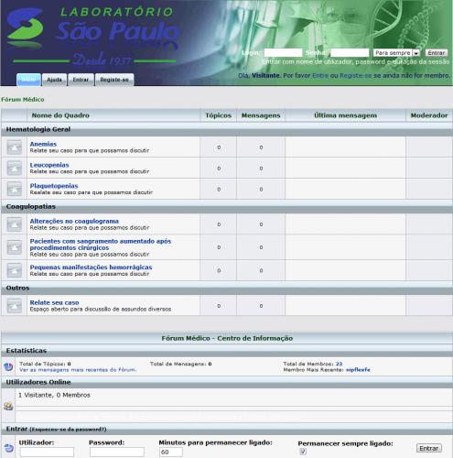The image size is (453, 458).
Task: Toggle the Permanecer sempre ligado checkbox
Action: point(303,452)
